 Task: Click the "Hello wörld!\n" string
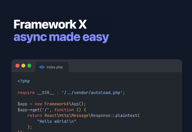57,121
